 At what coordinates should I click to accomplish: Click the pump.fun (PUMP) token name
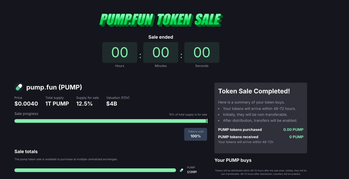(54, 87)
